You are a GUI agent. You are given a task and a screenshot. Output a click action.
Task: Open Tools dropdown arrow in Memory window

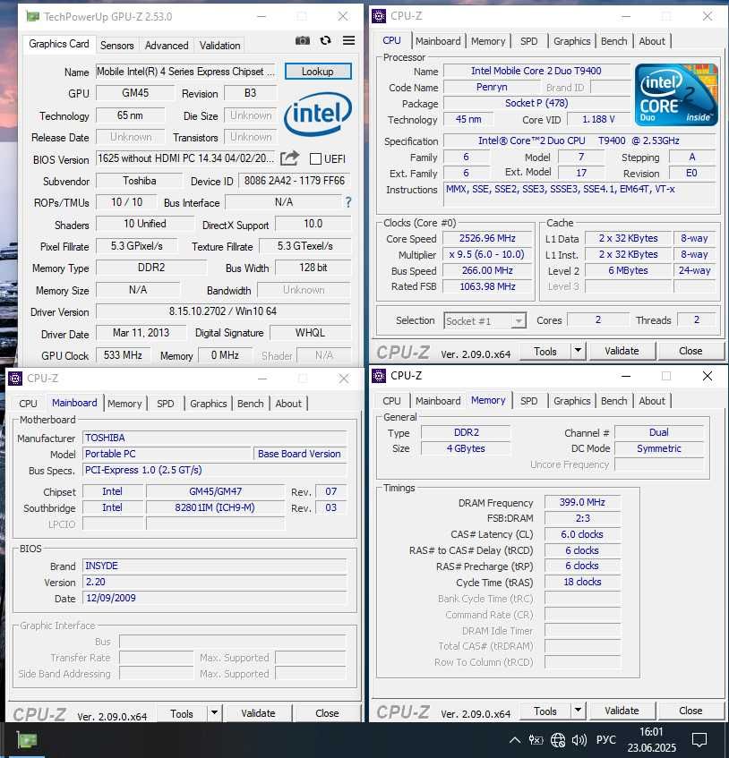point(578,711)
